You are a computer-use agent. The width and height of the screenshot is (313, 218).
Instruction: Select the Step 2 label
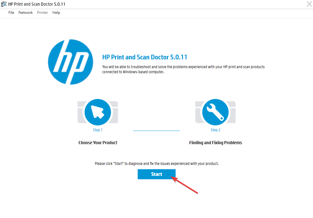(215, 130)
